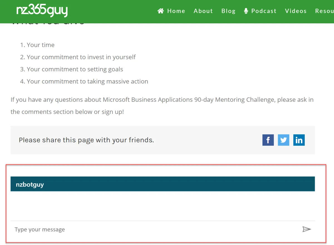Click "Please share this page" text
Viewport: 334px width, 245px height.
coord(86,140)
